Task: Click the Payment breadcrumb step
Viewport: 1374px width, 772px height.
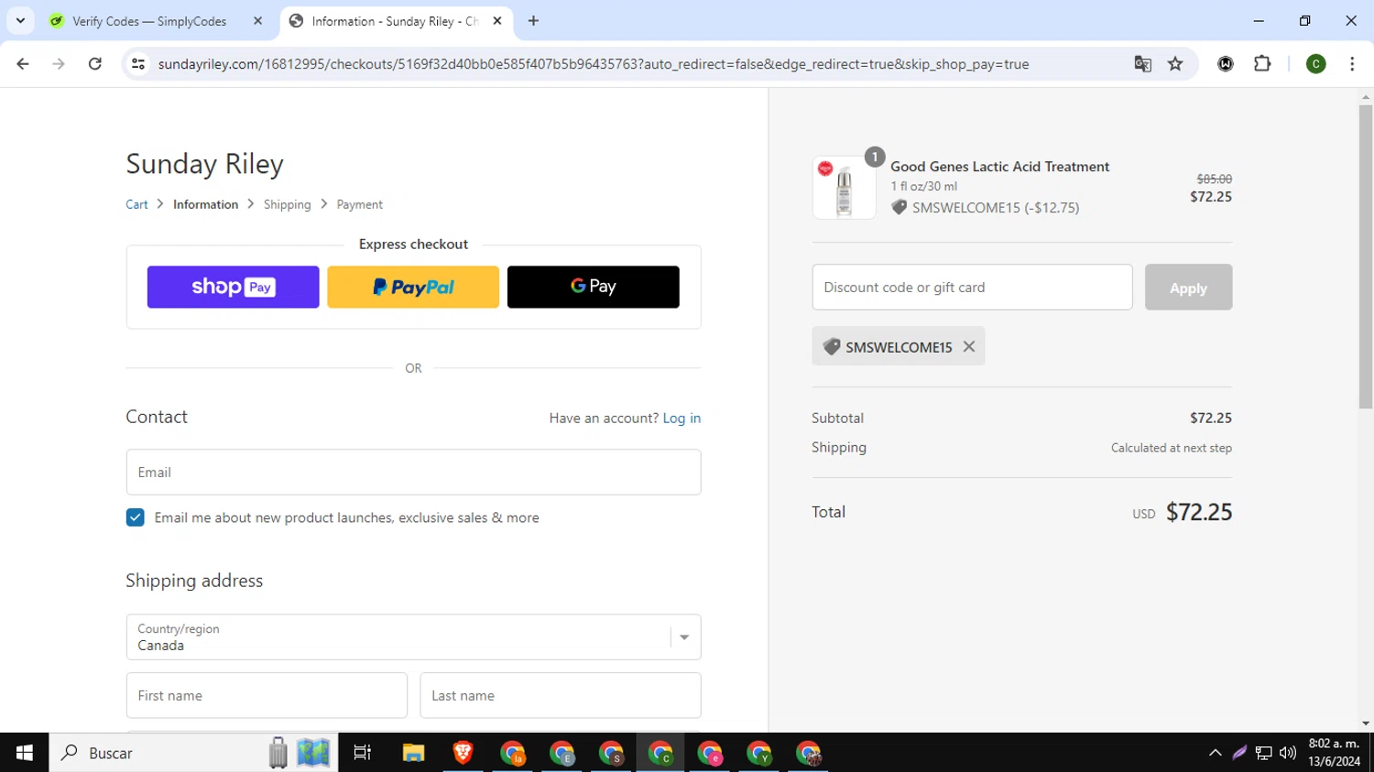Action: 359,204
